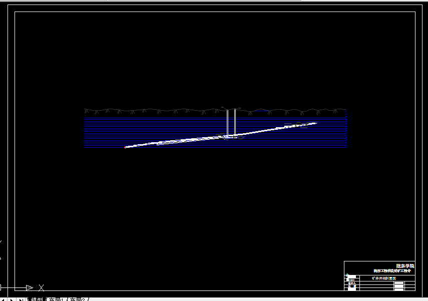
Task: Switch to the 布局1 layout tab
Action: point(56,299)
